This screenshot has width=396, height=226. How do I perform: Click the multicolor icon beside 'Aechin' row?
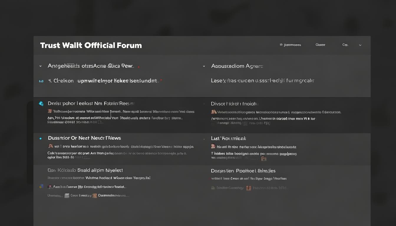click(x=41, y=186)
